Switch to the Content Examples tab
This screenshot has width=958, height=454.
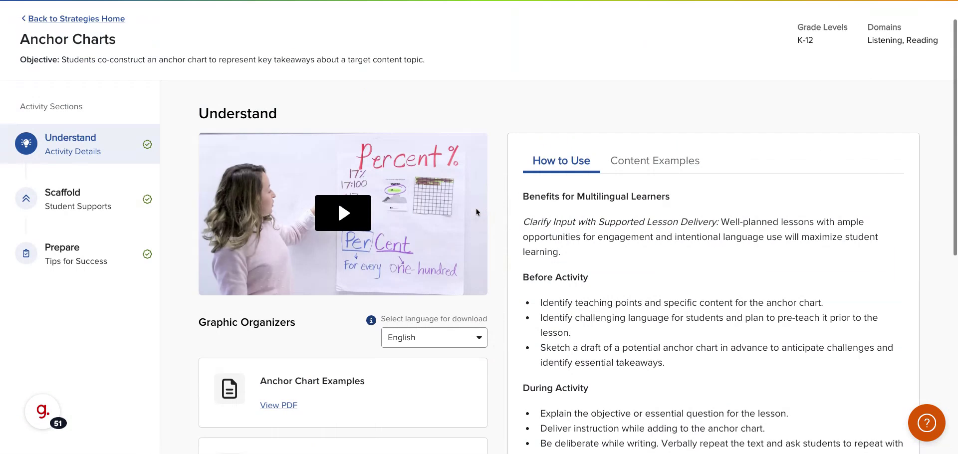[x=655, y=161]
